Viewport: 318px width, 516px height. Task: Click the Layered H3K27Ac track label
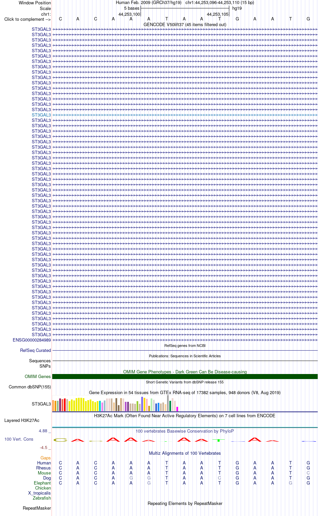(x=22, y=420)
